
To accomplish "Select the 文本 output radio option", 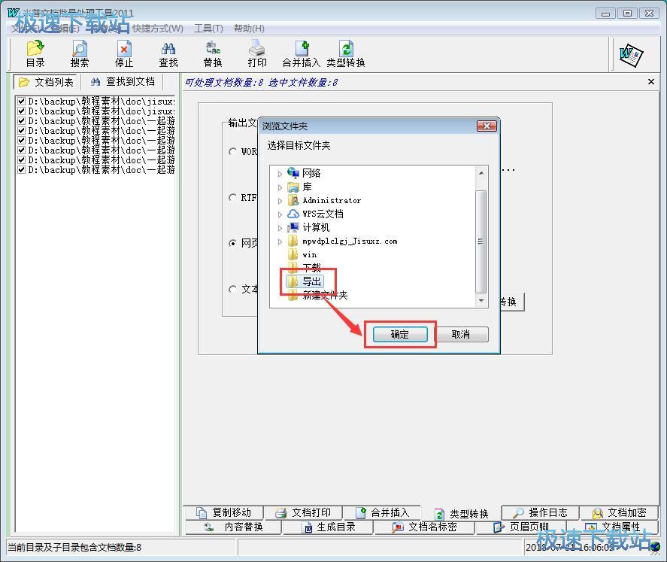I will point(233,289).
